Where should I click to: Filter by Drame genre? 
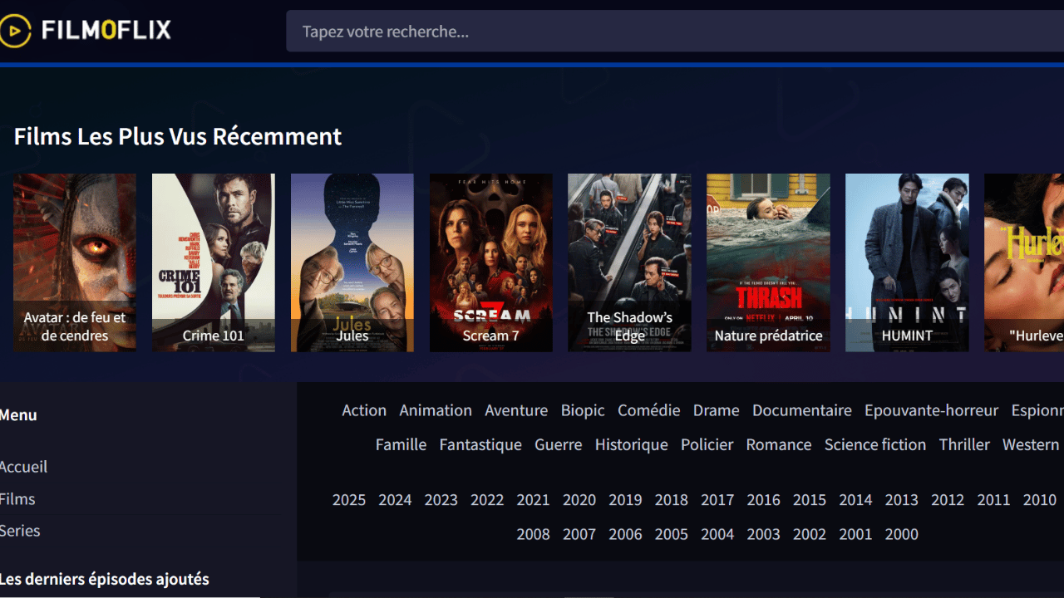(717, 410)
